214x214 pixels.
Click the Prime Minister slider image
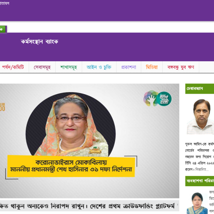89,141
